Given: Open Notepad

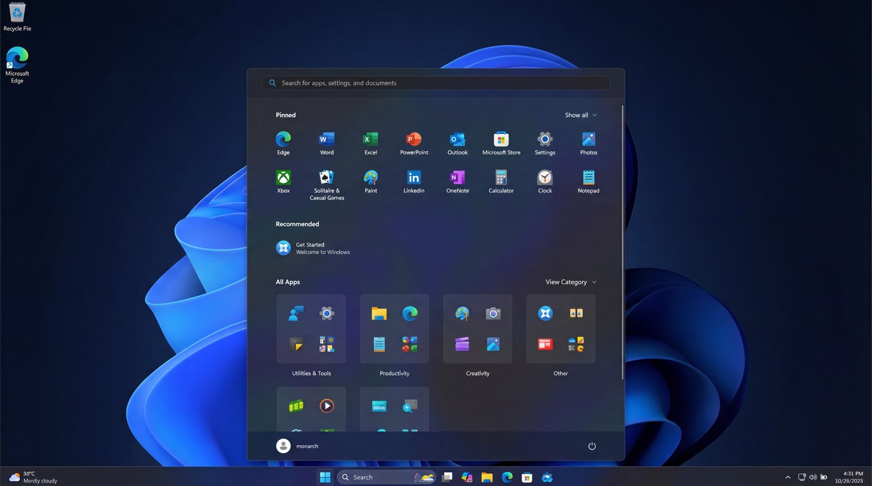Looking at the screenshot, I should (x=588, y=180).
